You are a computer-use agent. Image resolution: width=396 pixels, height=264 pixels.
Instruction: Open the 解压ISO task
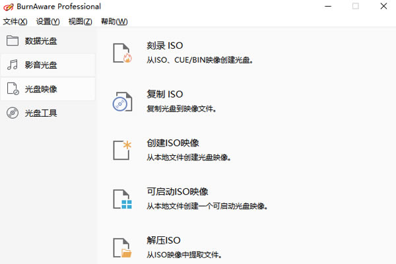[x=164, y=240]
